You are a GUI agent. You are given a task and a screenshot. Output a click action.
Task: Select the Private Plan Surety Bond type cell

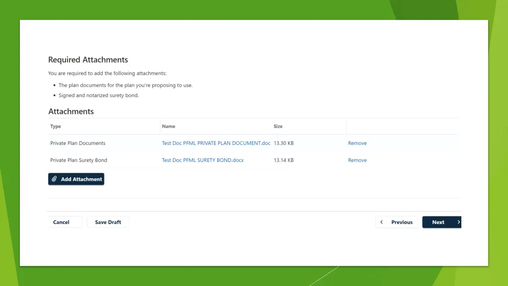coord(78,160)
